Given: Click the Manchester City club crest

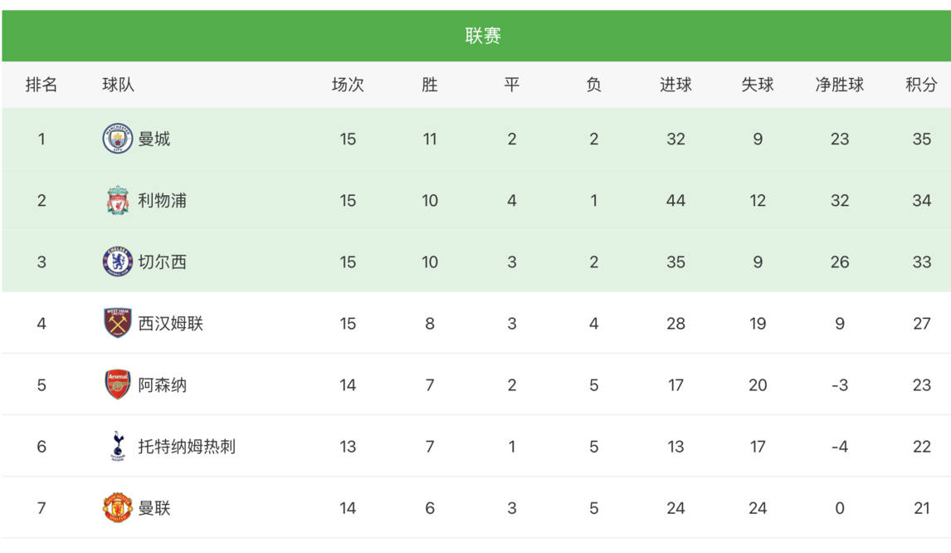Looking at the screenshot, I should click(x=118, y=139).
